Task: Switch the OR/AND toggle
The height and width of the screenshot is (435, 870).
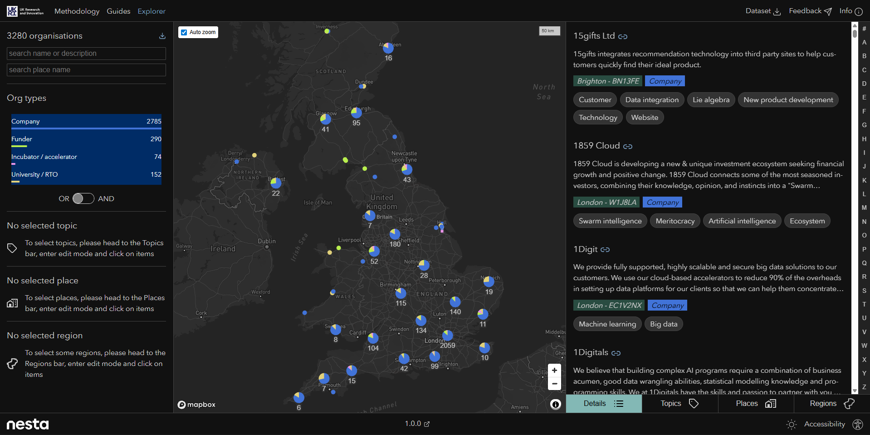Action: [83, 198]
